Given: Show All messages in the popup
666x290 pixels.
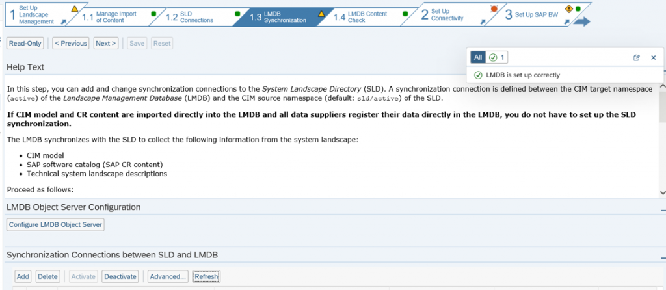Looking at the screenshot, I should (478, 57).
